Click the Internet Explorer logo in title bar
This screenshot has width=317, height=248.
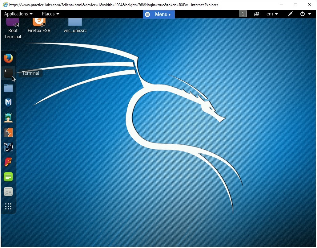(5, 5)
